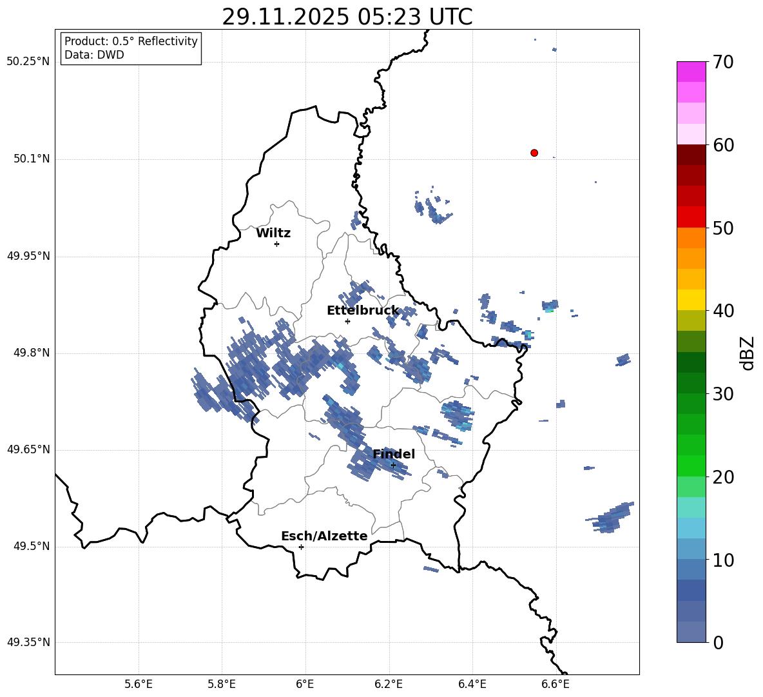Image resolution: width=763 pixels, height=697 pixels.
Task: Click the colorbar tick label 10
Action: coord(723,560)
